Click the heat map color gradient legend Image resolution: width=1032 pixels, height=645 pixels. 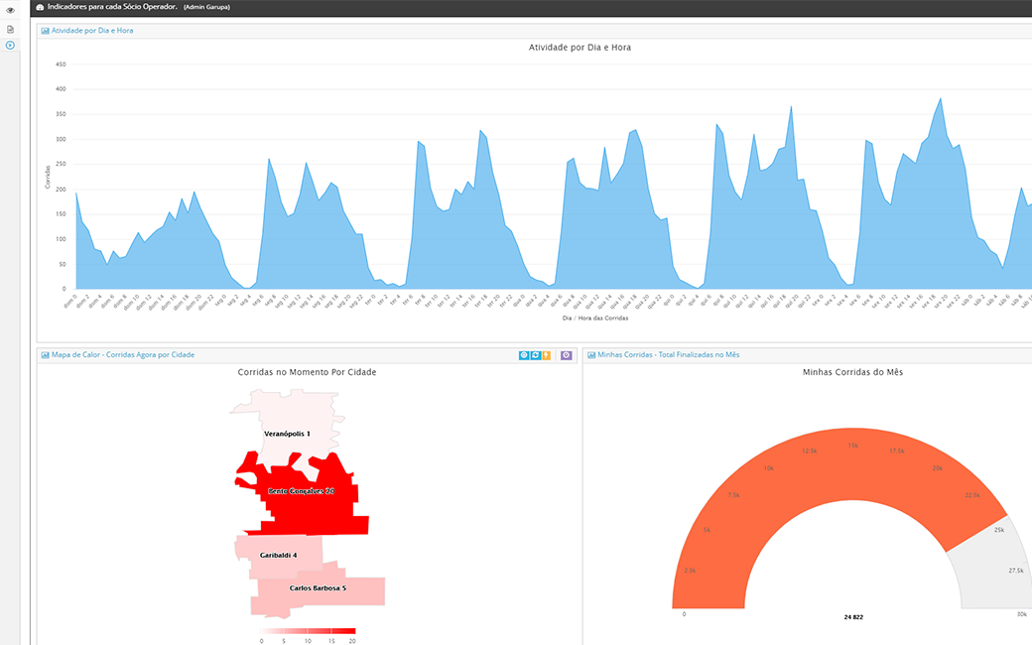point(307,631)
